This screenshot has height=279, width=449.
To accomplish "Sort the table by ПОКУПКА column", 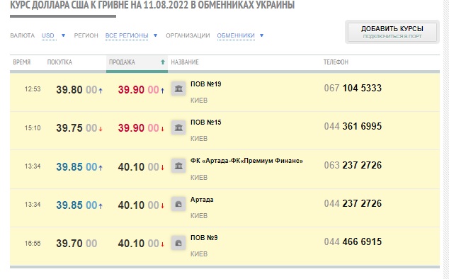I will [x=59, y=62].
